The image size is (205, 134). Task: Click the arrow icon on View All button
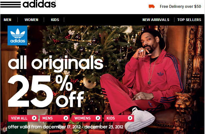(34, 118)
